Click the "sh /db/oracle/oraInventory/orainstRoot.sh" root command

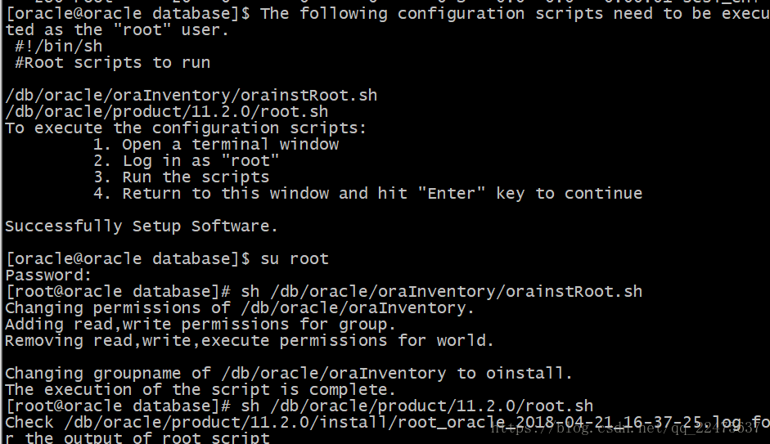[x=442, y=291]
